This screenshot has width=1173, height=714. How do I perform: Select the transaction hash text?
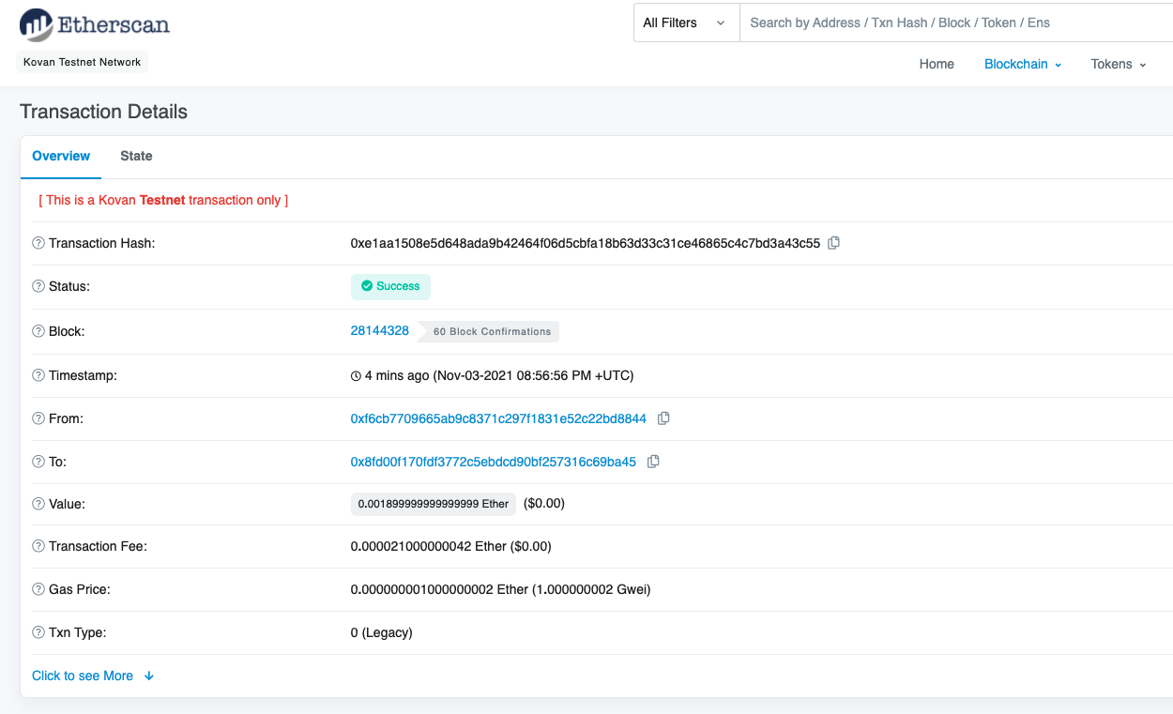click(586, 243)
